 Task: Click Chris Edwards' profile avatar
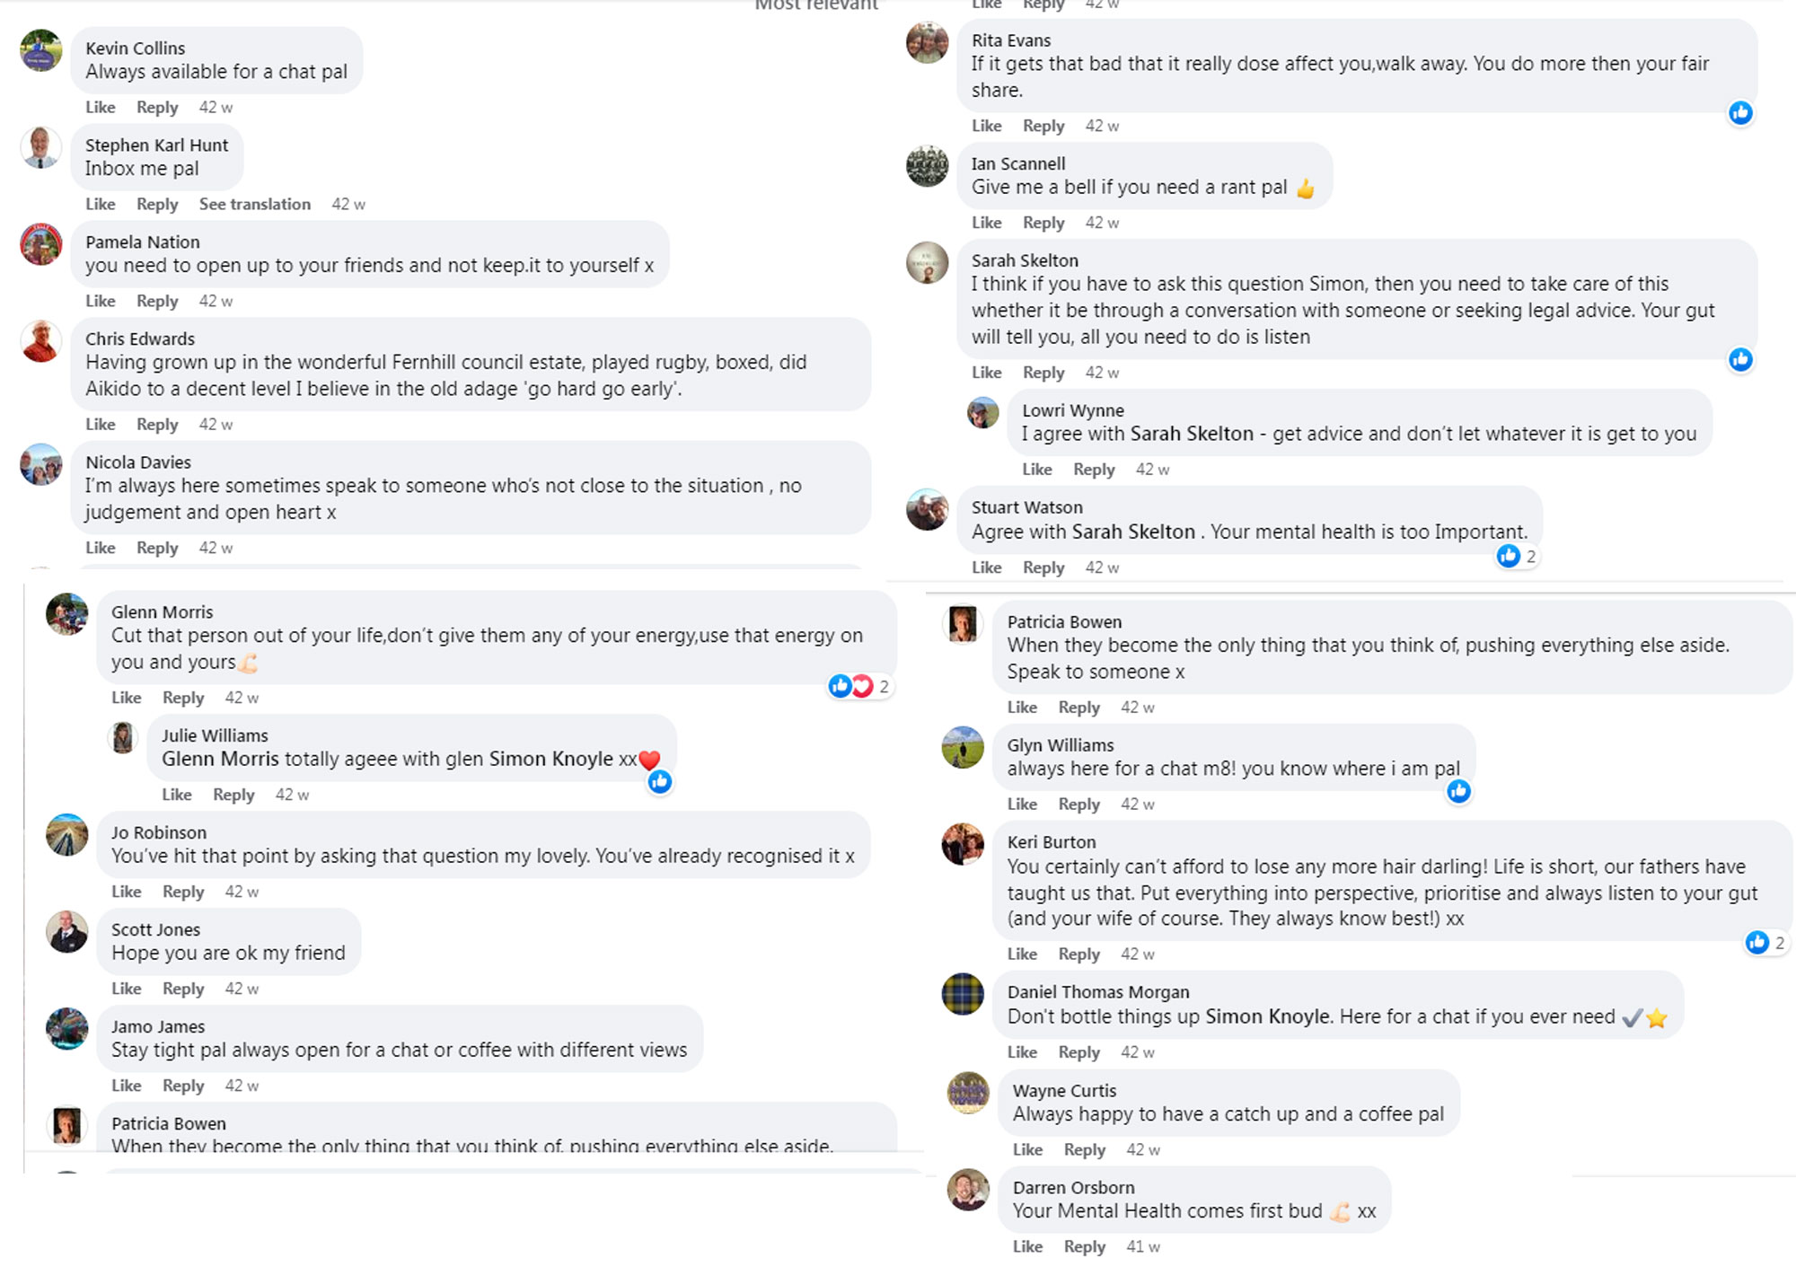tap(41, 341)
